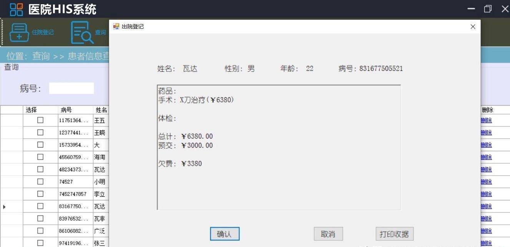
Task: Click 删除 link in 李立's row
Action: 486,194
